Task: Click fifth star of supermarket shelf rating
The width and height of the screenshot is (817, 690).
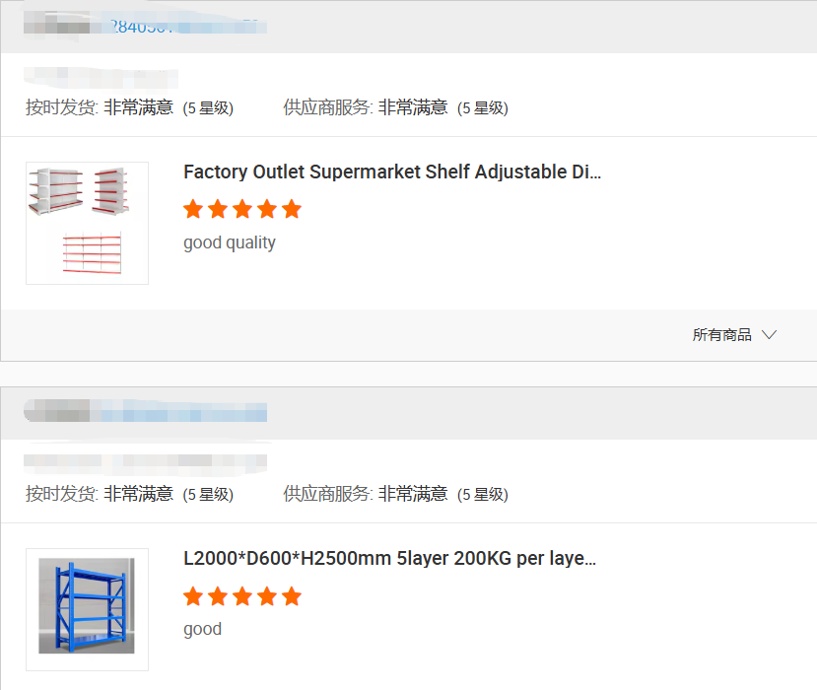Action: [x=292, y=209]
